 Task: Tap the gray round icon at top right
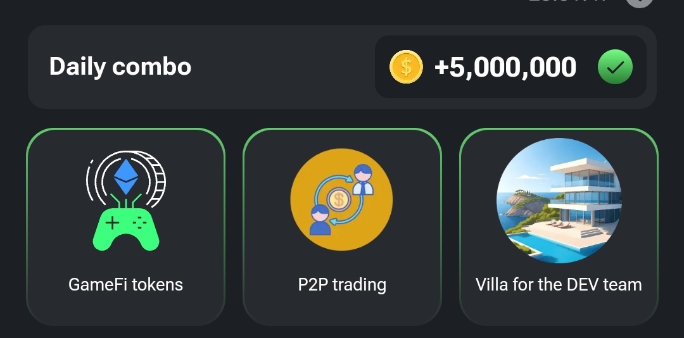pyautogui.click(x=638, y=3)
